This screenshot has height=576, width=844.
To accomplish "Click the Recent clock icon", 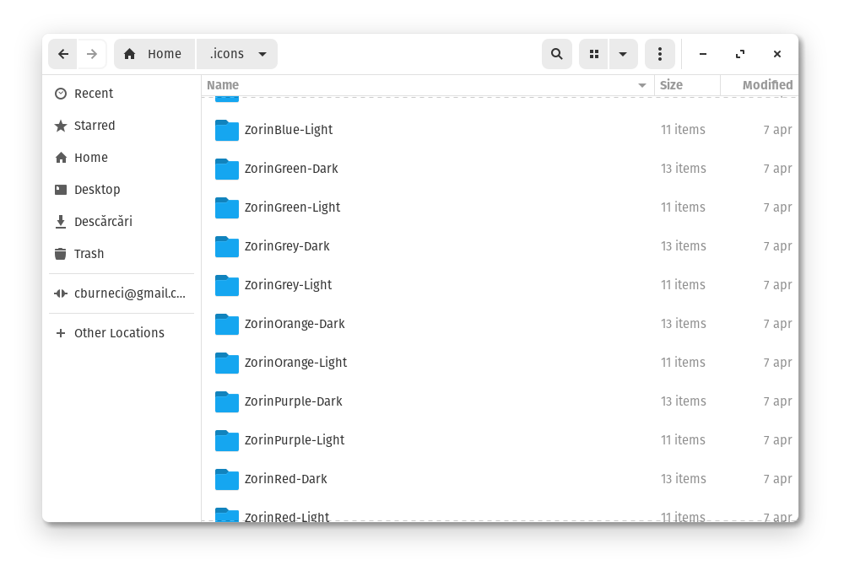I will (x=61, y=94).
